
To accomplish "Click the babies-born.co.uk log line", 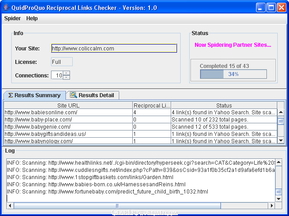I will tap(96, 184).
